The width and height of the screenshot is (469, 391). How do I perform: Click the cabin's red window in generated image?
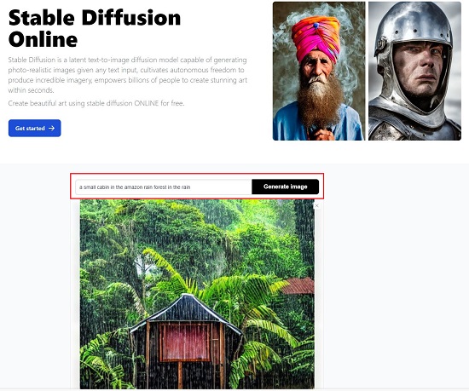(x=185, y=342)
